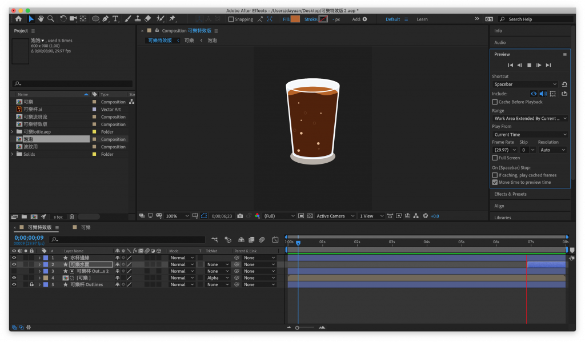Select the Eraser tool

tap(148, 19)
